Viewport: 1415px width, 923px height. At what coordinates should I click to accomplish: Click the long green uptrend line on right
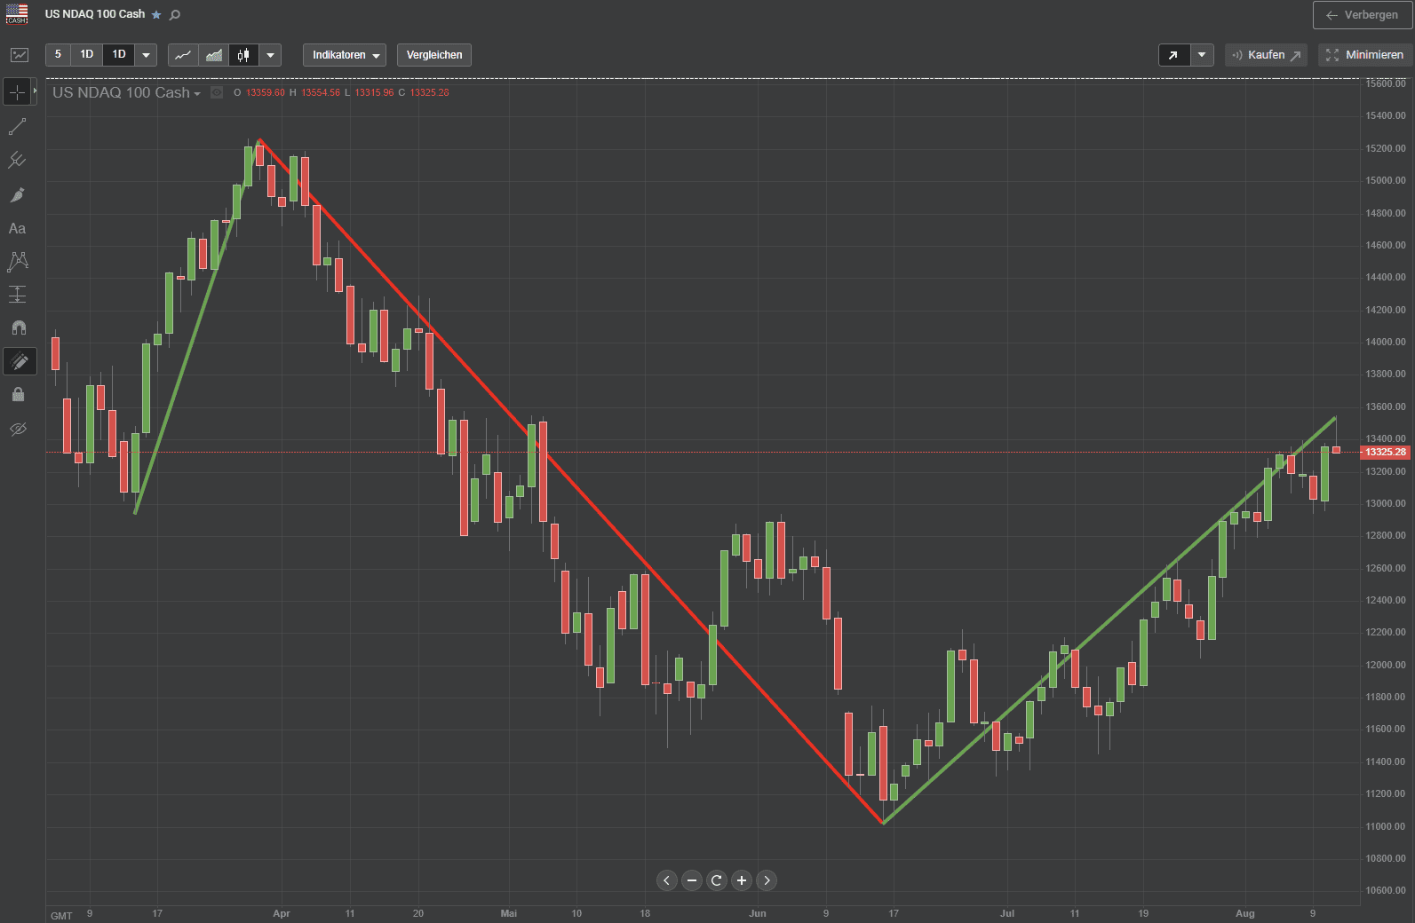point(1110,619)
